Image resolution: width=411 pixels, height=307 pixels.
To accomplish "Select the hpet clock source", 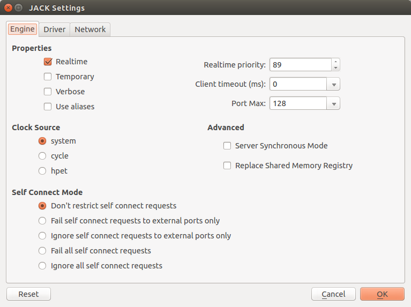I will pos(42,171).
